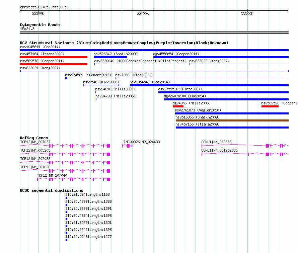This screenshot has width=298, height=253.
Task: Click the esv2761873 (Vogler2010) variant label
Action: (198, 110)
